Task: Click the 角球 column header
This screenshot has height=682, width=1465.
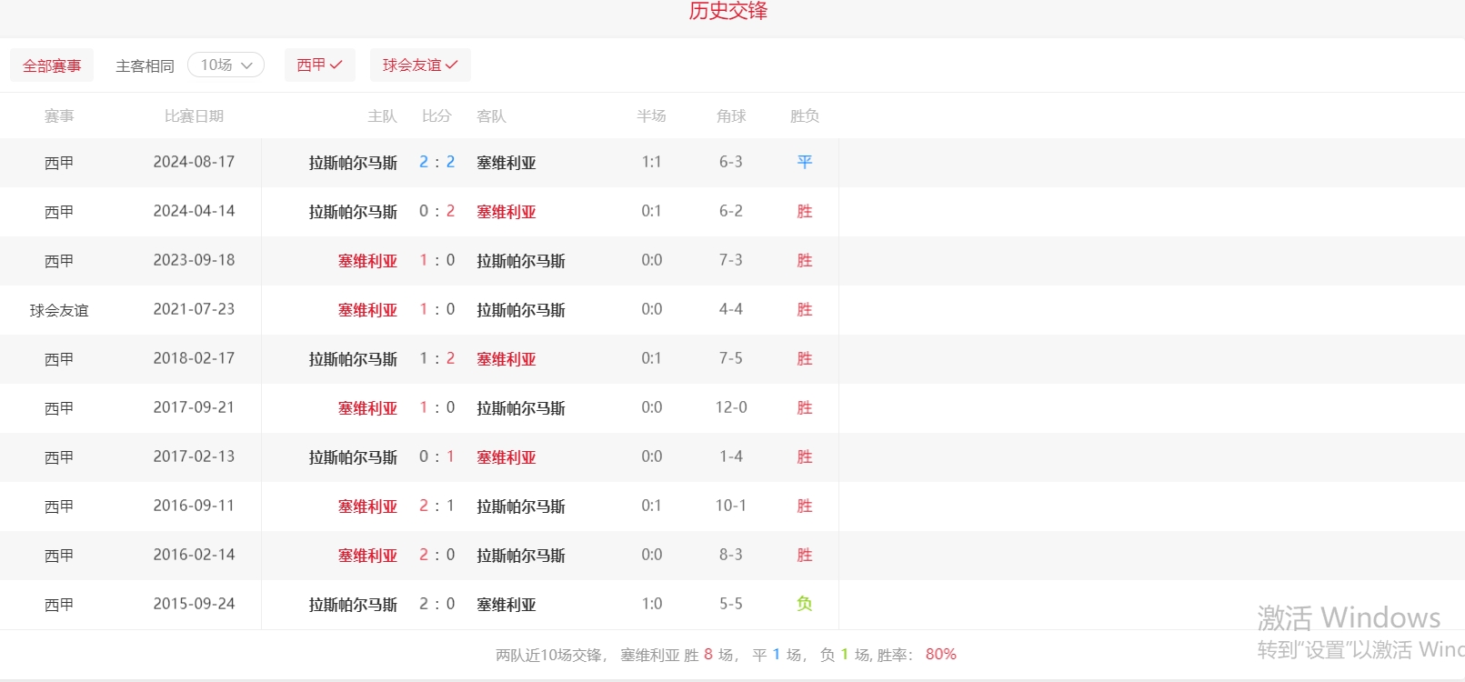Action: click(x=730, y=116)
